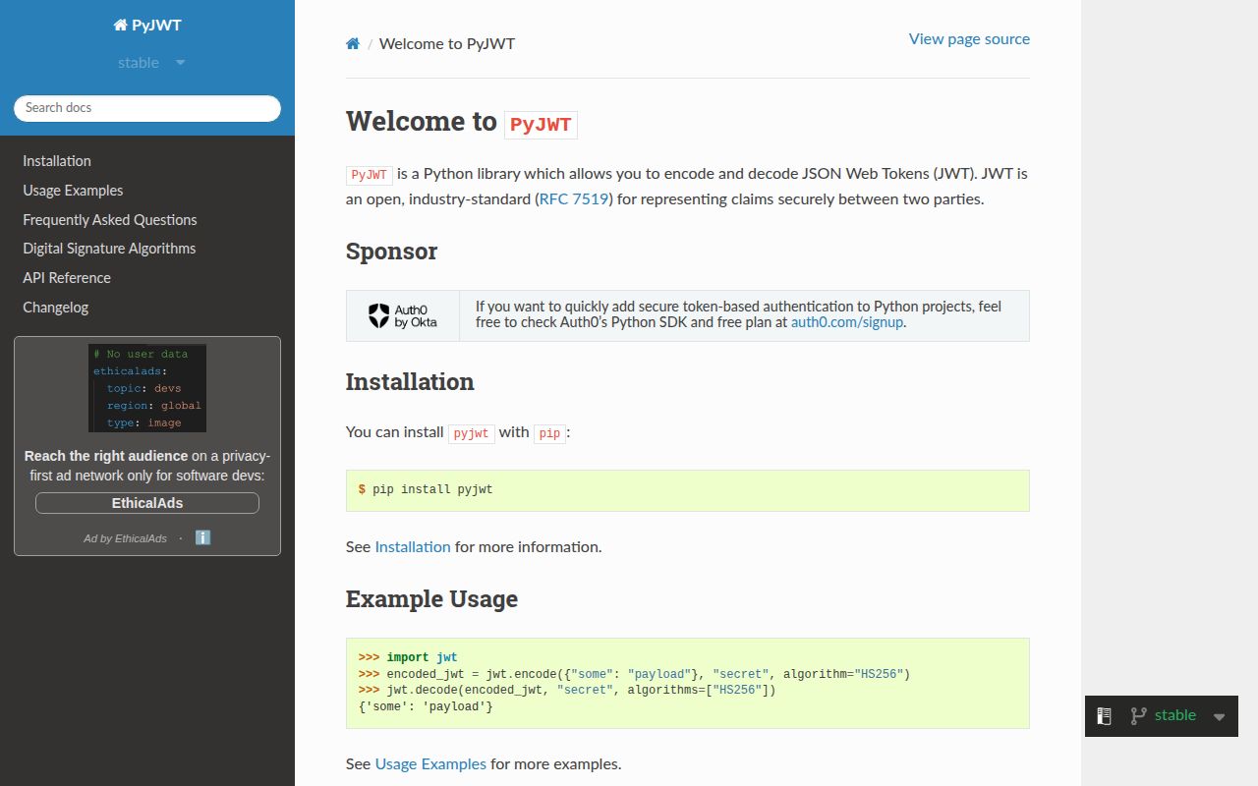Viewport: 1258px width, 786px height.
Task: Open Frequently Asked Questions in sidebar
Action: coord(110,220)
